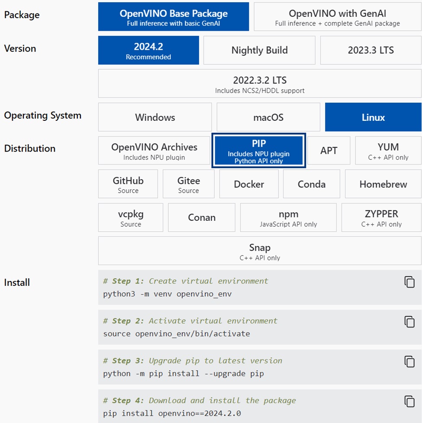Click the Package row label
This screenshot has width=422, height=423.
click(22, 15)
